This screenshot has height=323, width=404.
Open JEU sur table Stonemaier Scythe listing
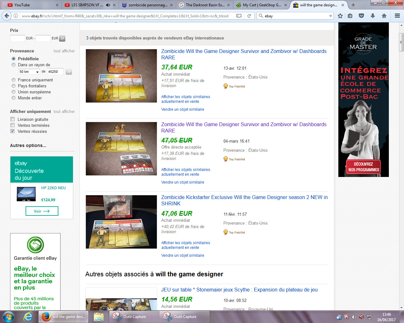(239, 290)
